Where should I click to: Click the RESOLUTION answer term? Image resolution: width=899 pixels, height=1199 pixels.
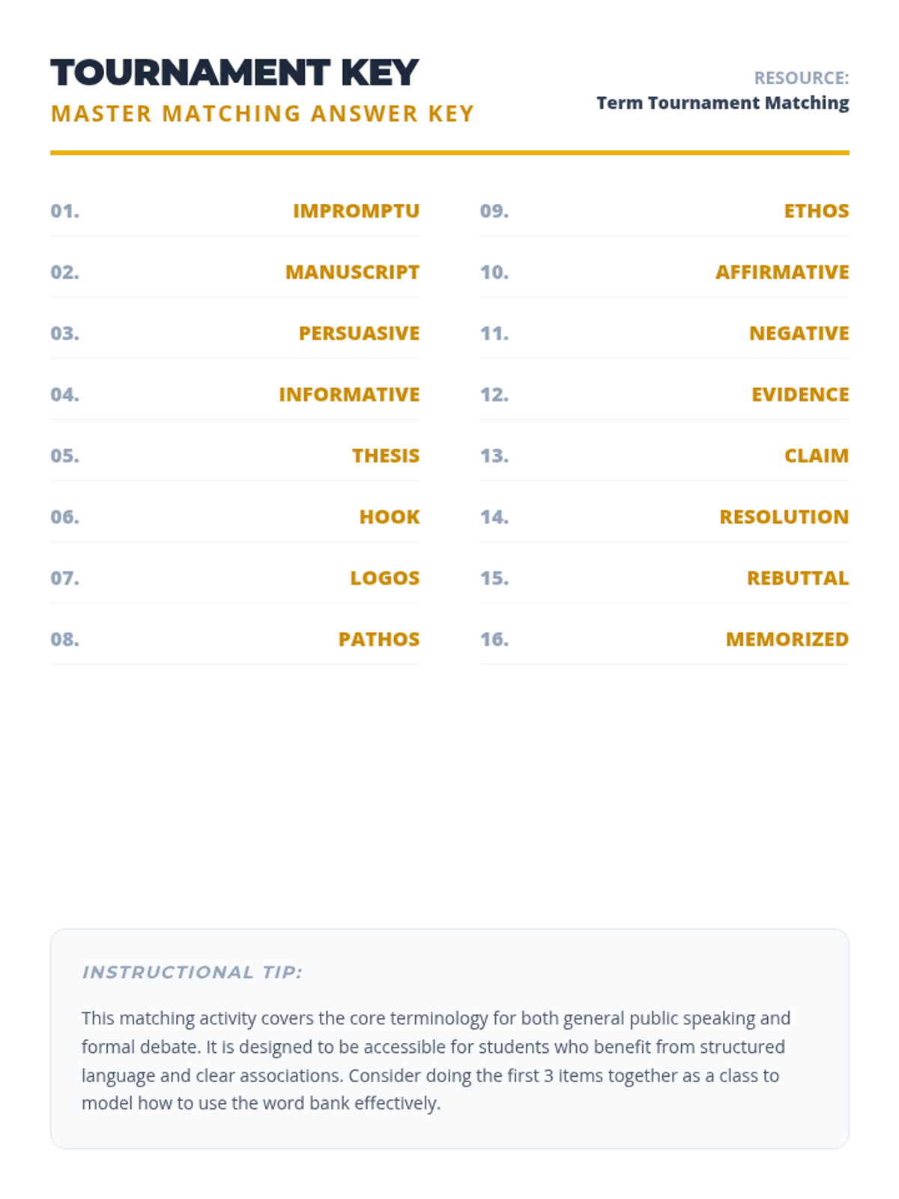(x=784, y=517)
